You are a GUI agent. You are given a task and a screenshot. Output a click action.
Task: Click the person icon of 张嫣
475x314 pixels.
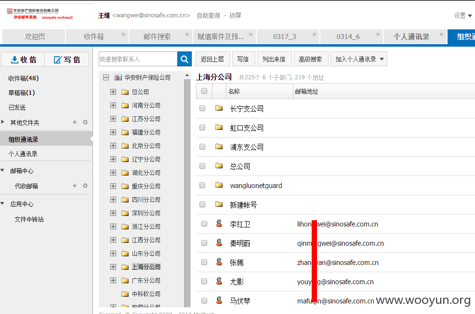219,262
